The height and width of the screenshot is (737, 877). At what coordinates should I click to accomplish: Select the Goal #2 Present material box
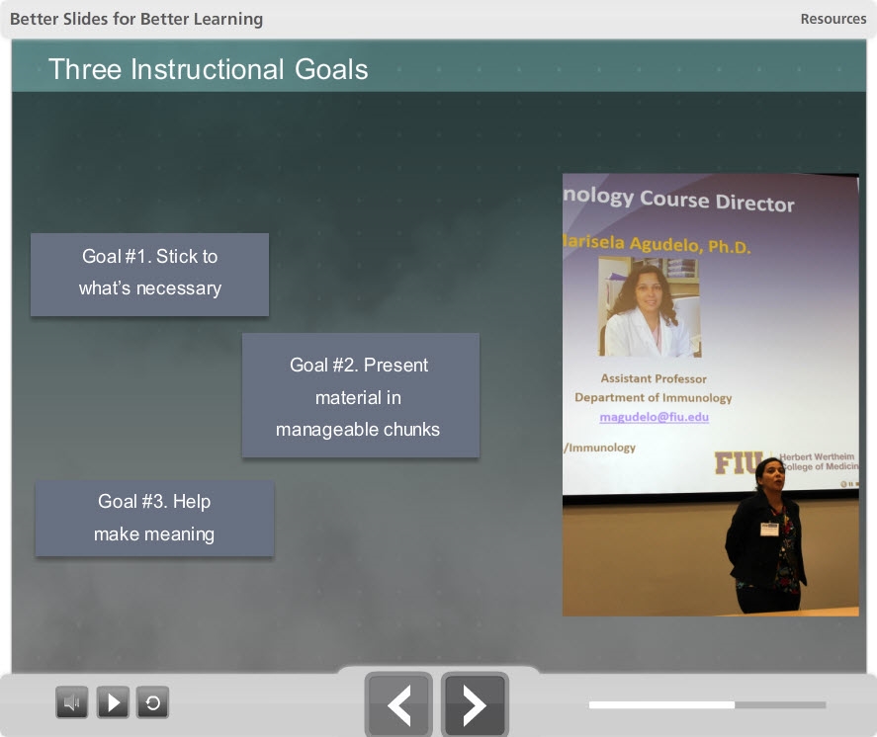360,395
